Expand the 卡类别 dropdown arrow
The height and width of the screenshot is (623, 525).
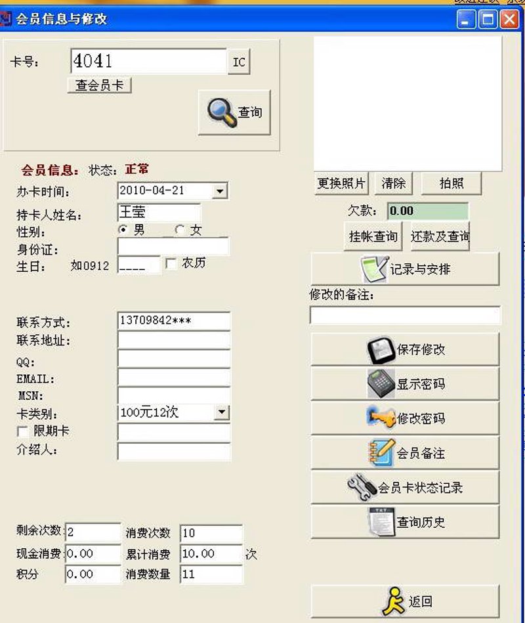[222, 412]
